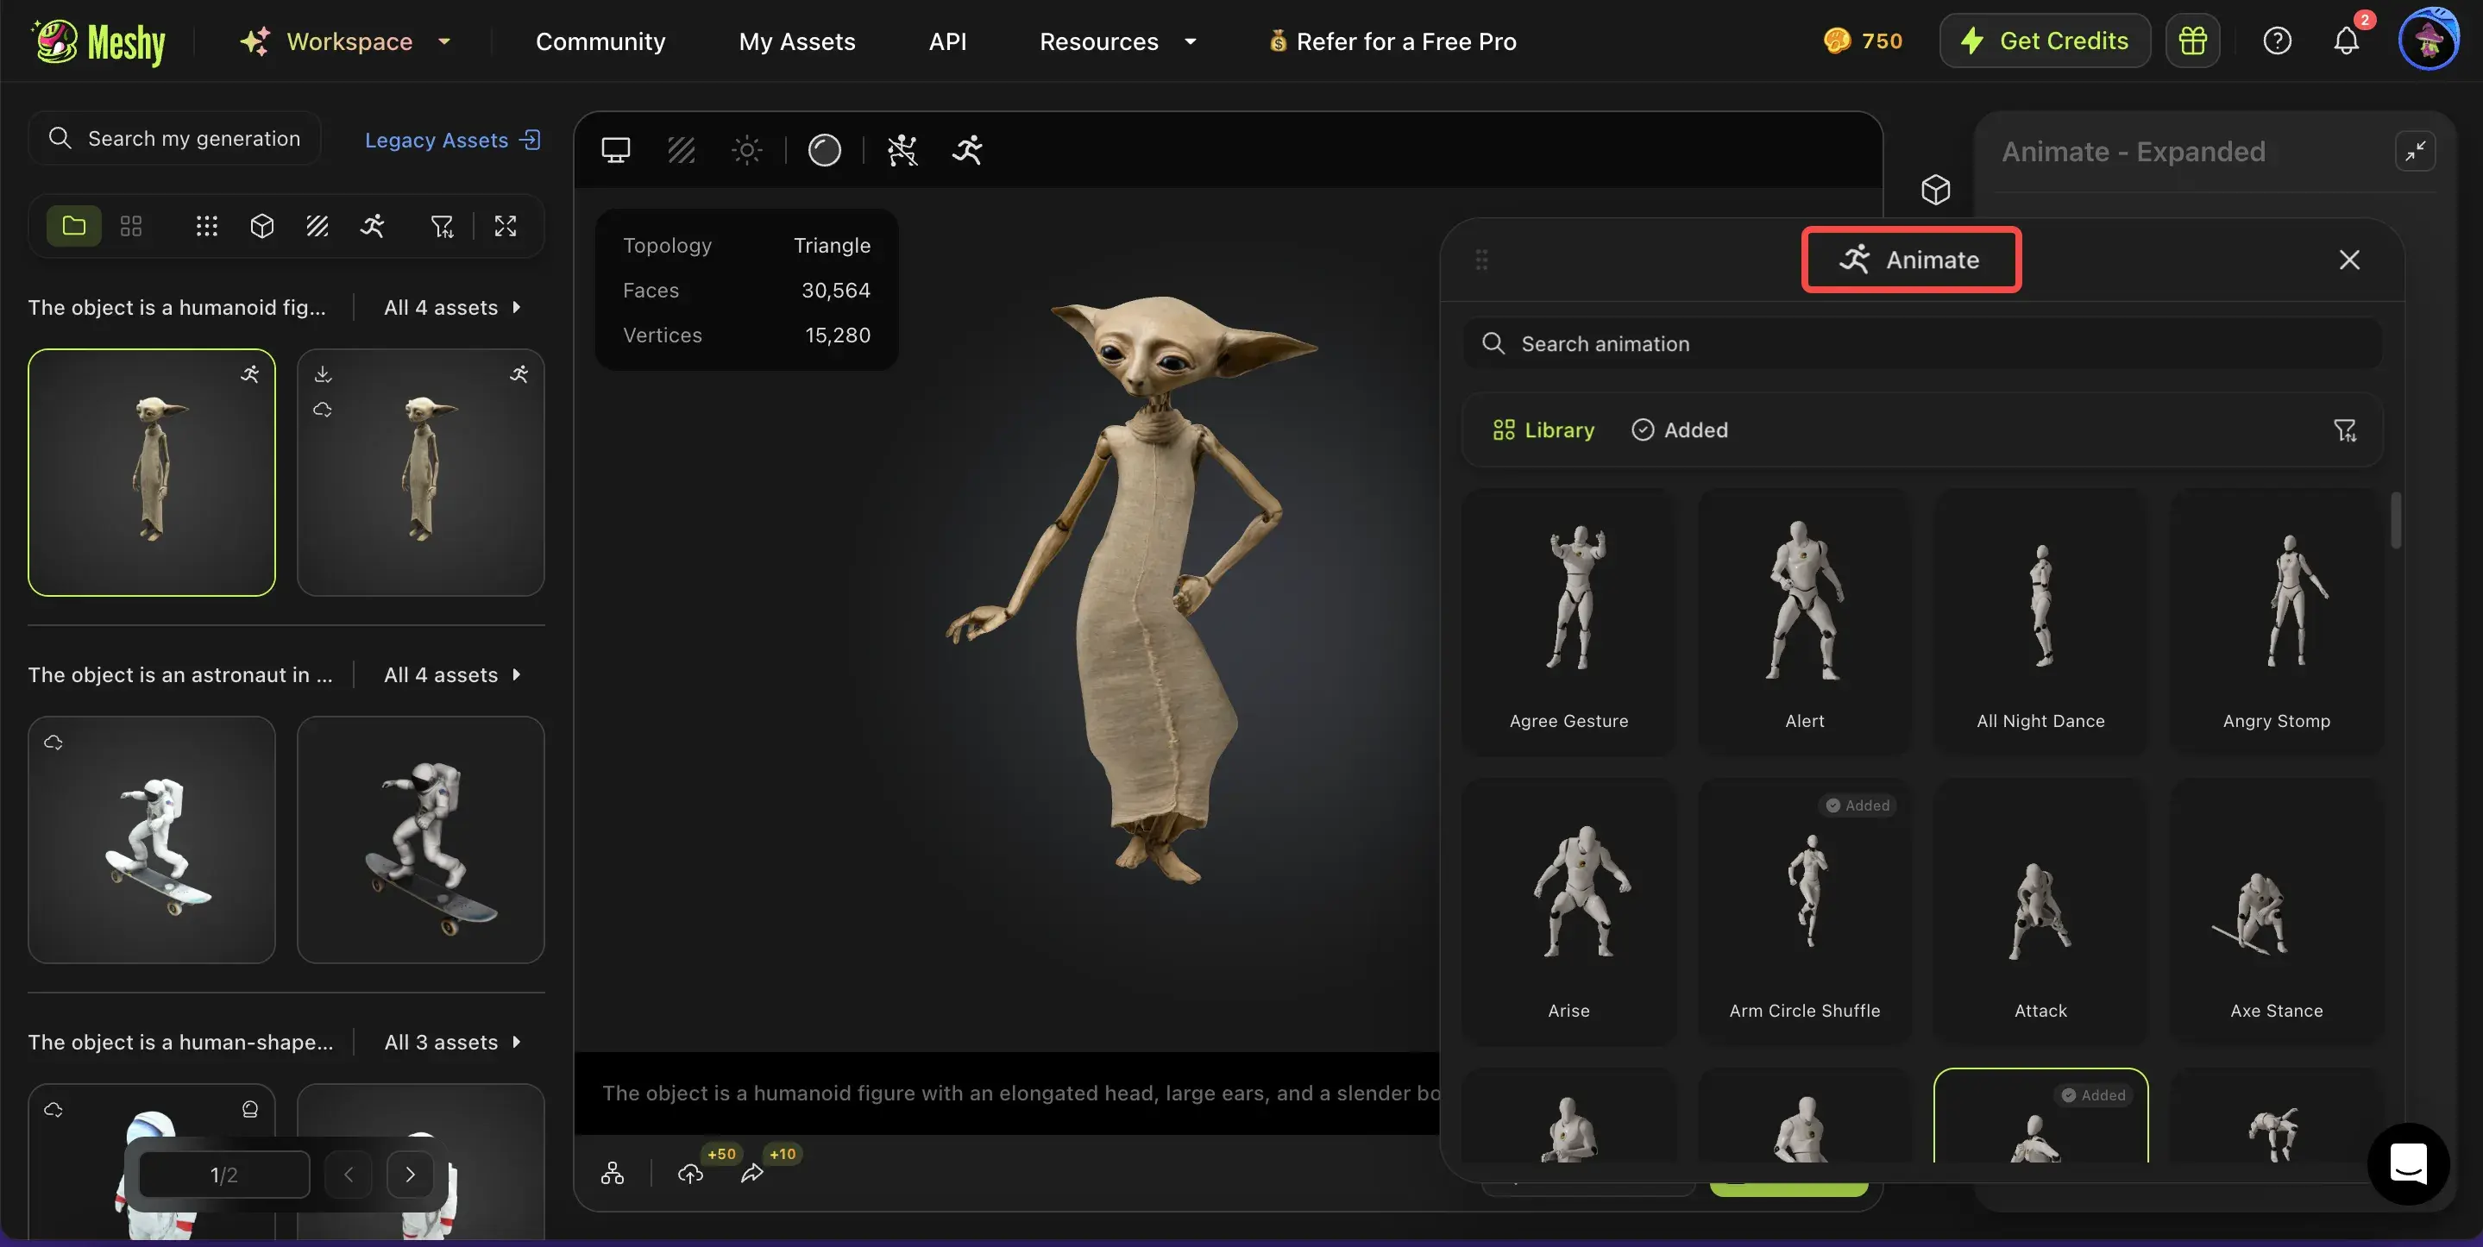The width and height of the screenshot is (2483, 1247).
Task: Open the animation filter icon beside Added
Action: point(2344,429)
